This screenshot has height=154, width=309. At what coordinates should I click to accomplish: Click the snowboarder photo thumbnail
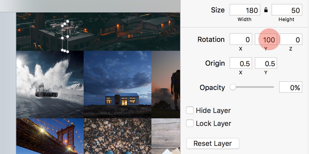coord(50,84)
